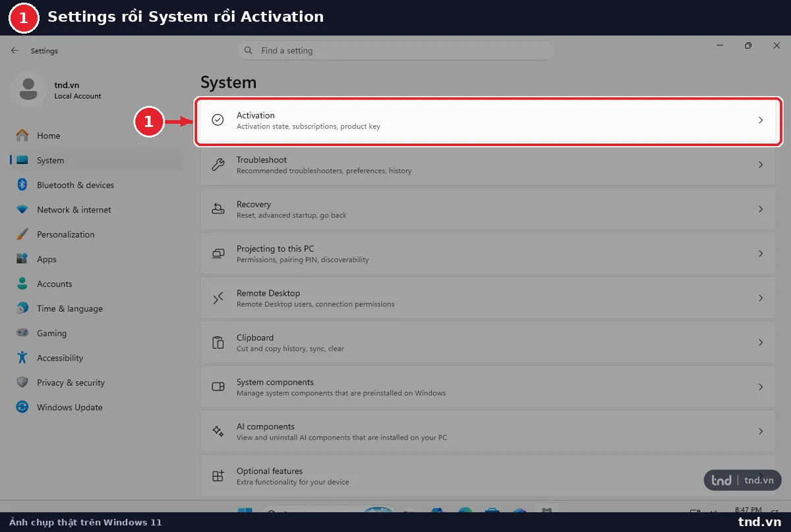Open the Clipboard settings row
Image resolution: width=791 pixels, height=532 pixels.
tap(488, 342)
